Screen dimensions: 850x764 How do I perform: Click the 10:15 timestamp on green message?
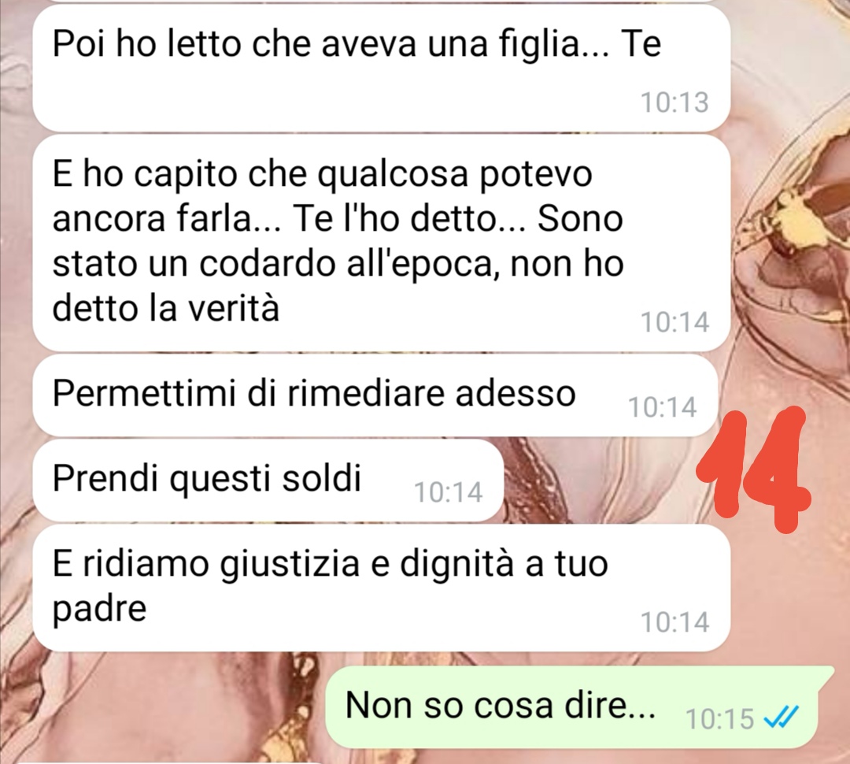[720, 720]
